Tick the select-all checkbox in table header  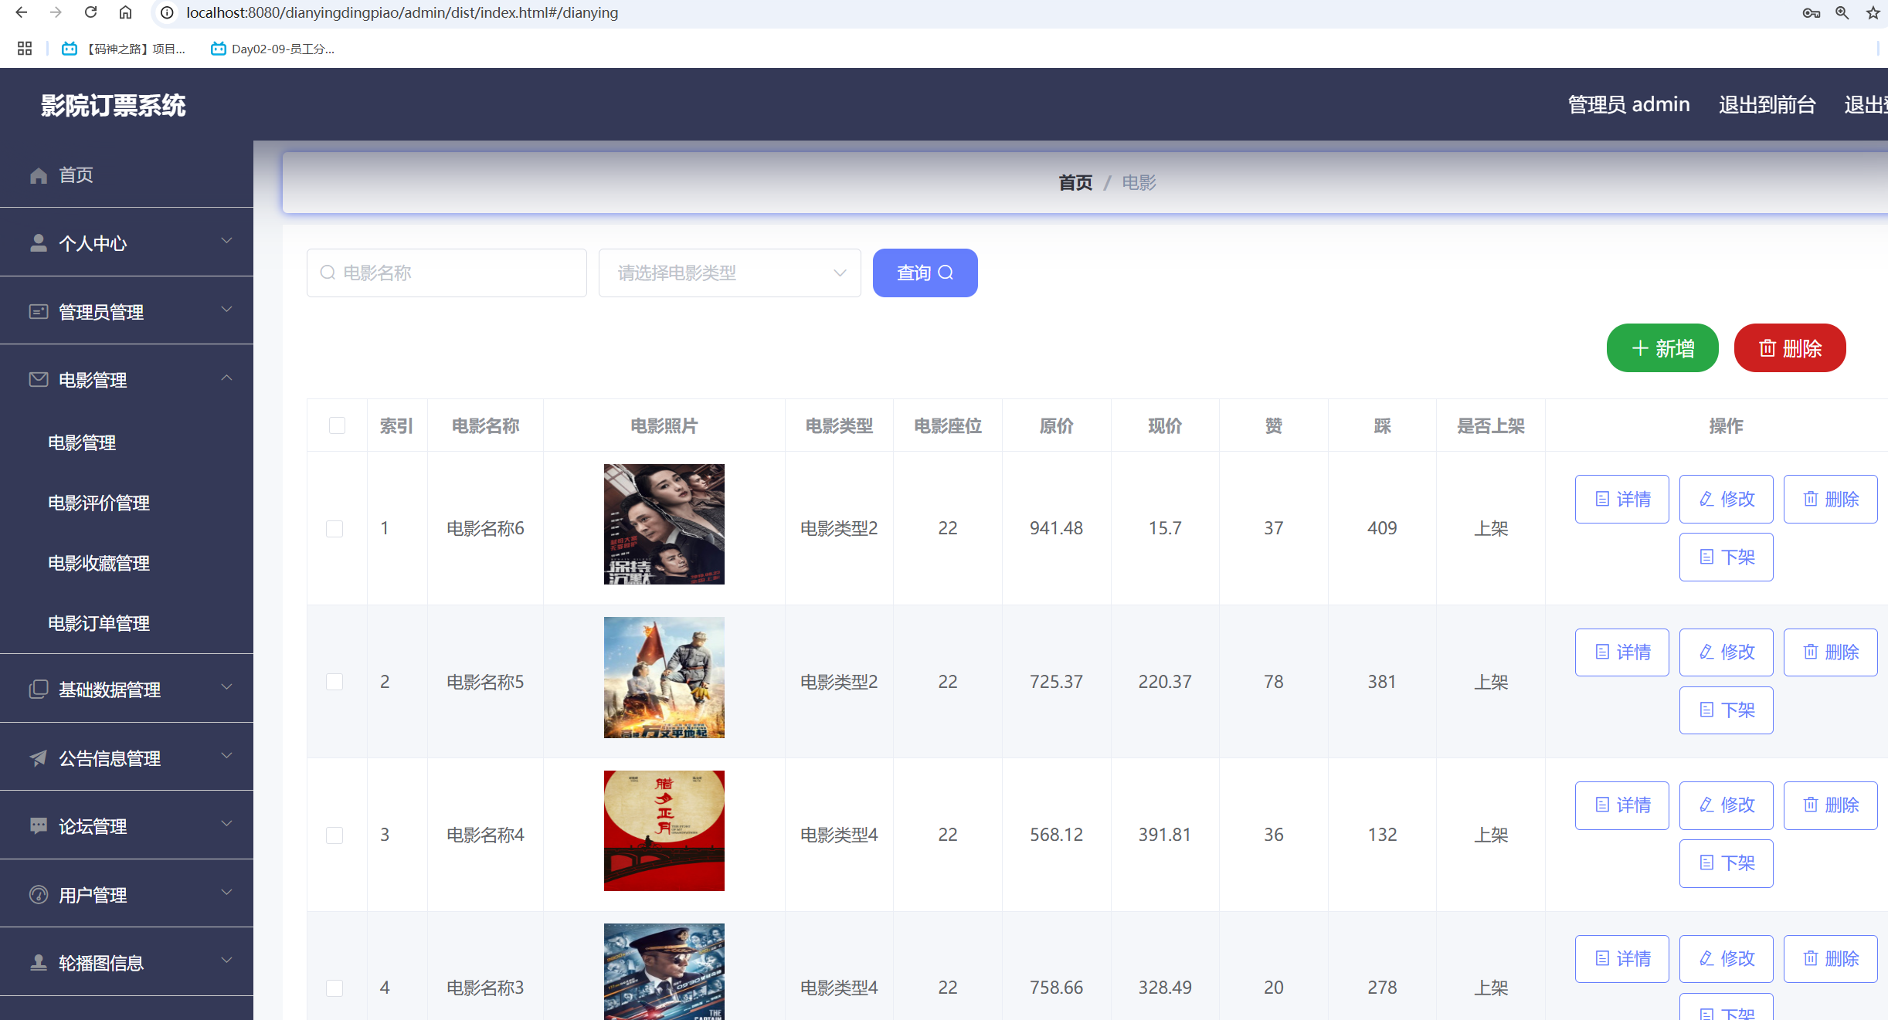(337, 425)
